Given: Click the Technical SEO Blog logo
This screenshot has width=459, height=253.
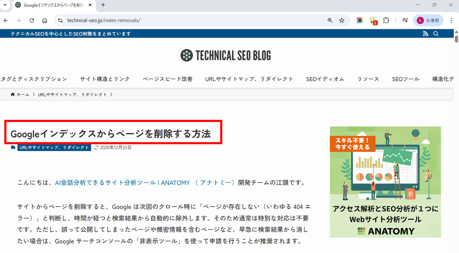Looking at the screenshot, I should point(226,55).
